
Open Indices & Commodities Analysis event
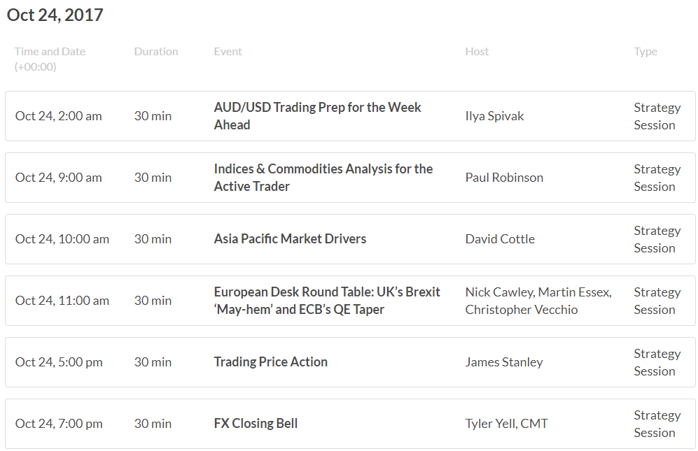(x=323, y=178)
